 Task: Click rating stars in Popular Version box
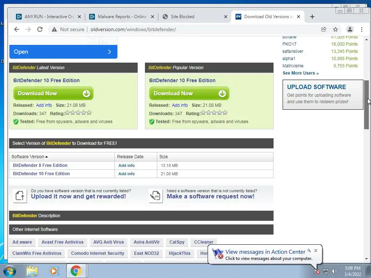pos(214,113)
